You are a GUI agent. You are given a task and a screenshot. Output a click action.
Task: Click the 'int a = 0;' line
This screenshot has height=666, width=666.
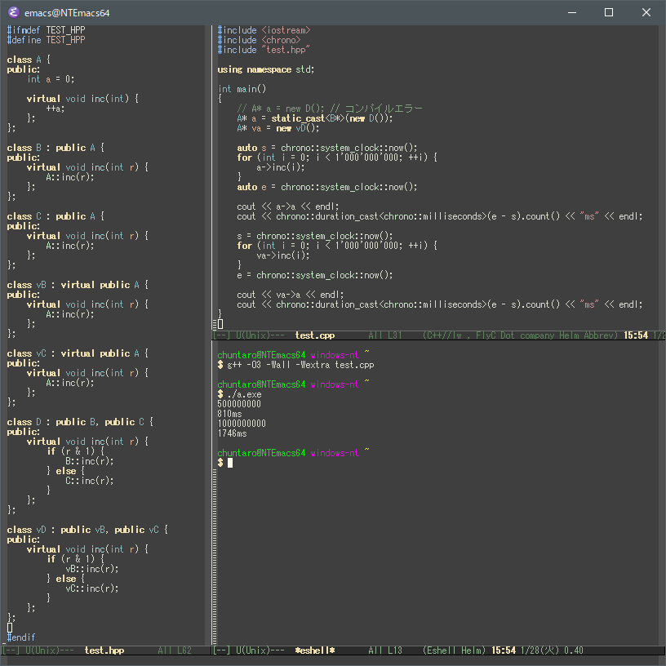[x=51, y=79]
